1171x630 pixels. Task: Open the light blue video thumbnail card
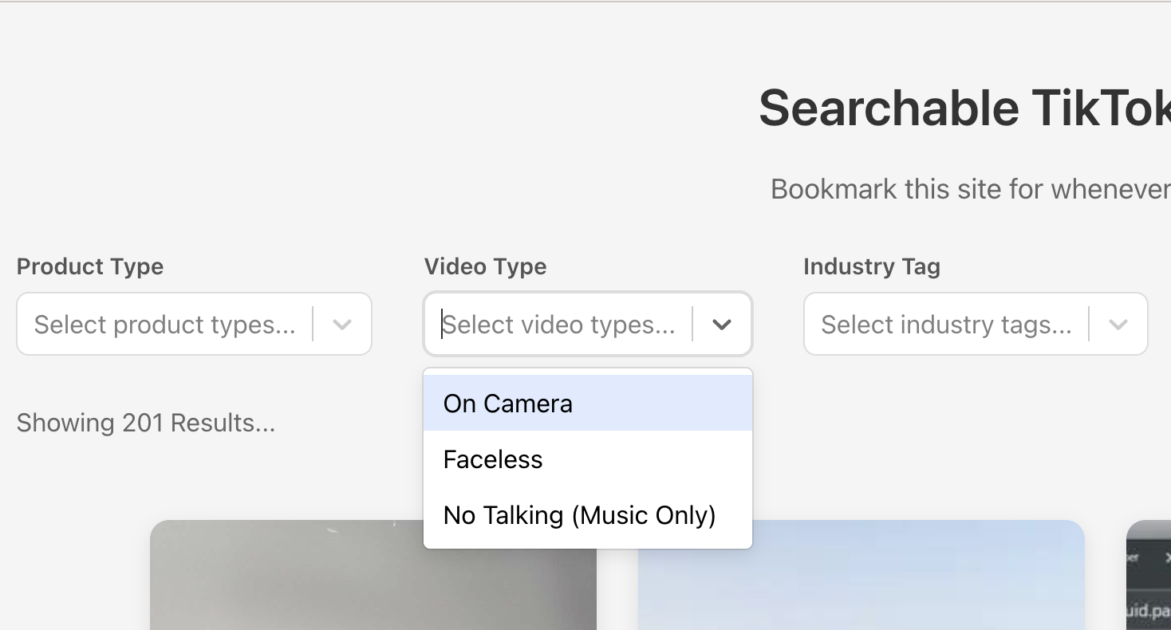point(861,575)
